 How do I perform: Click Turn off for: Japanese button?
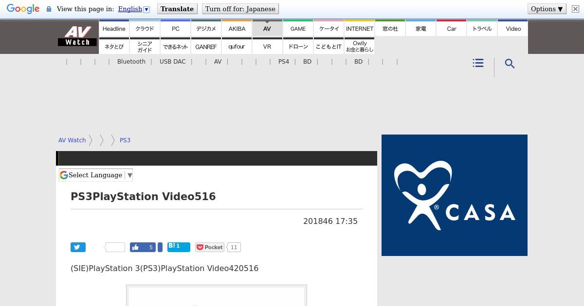tap(240, 9)
